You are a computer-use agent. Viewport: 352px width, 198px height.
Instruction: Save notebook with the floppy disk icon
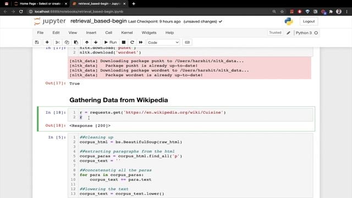coord(37,42)
